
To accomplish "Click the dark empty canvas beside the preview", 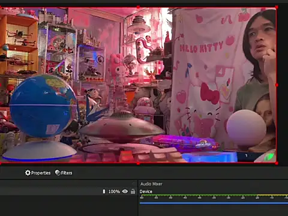I will coord(283,85).
